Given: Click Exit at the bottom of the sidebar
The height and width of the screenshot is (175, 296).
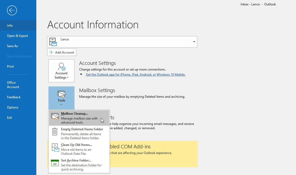Looking at the screenshot, I should point(9,117).
